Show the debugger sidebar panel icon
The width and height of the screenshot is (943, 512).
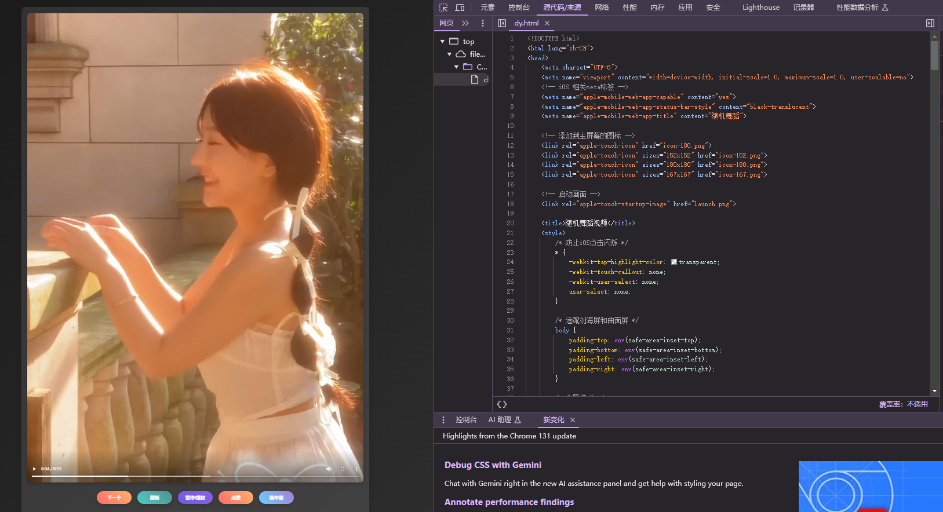930,23
